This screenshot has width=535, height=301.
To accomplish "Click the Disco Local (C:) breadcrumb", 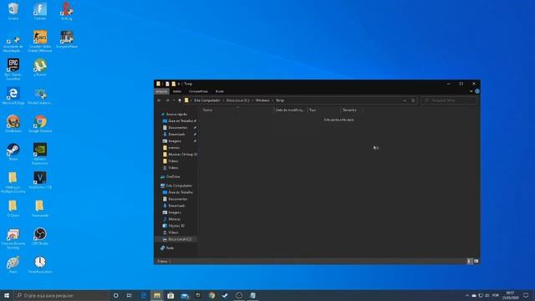I will tap(237, 100).
